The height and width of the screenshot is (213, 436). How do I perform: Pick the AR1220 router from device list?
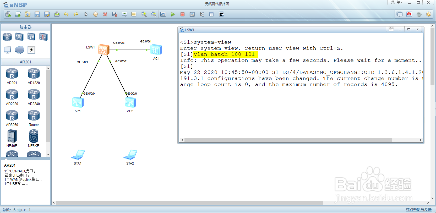pos(34,76)
